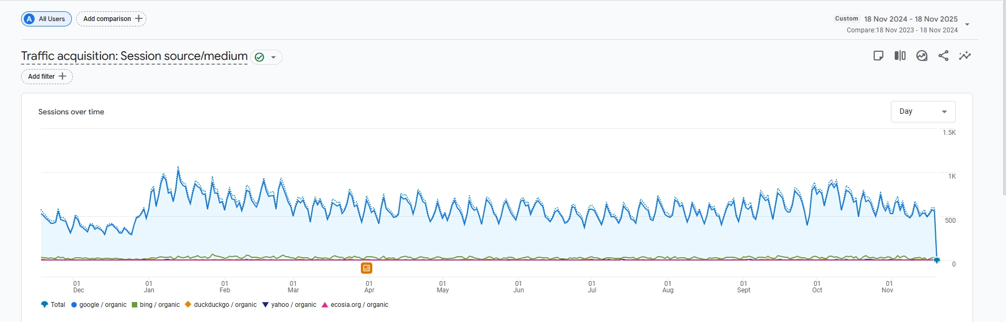Click the notes icon near share options
Screen dimensions: 1006x322
coord(879,56)
